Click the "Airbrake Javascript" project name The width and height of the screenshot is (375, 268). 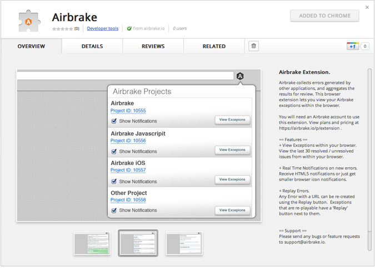point(138,133)
